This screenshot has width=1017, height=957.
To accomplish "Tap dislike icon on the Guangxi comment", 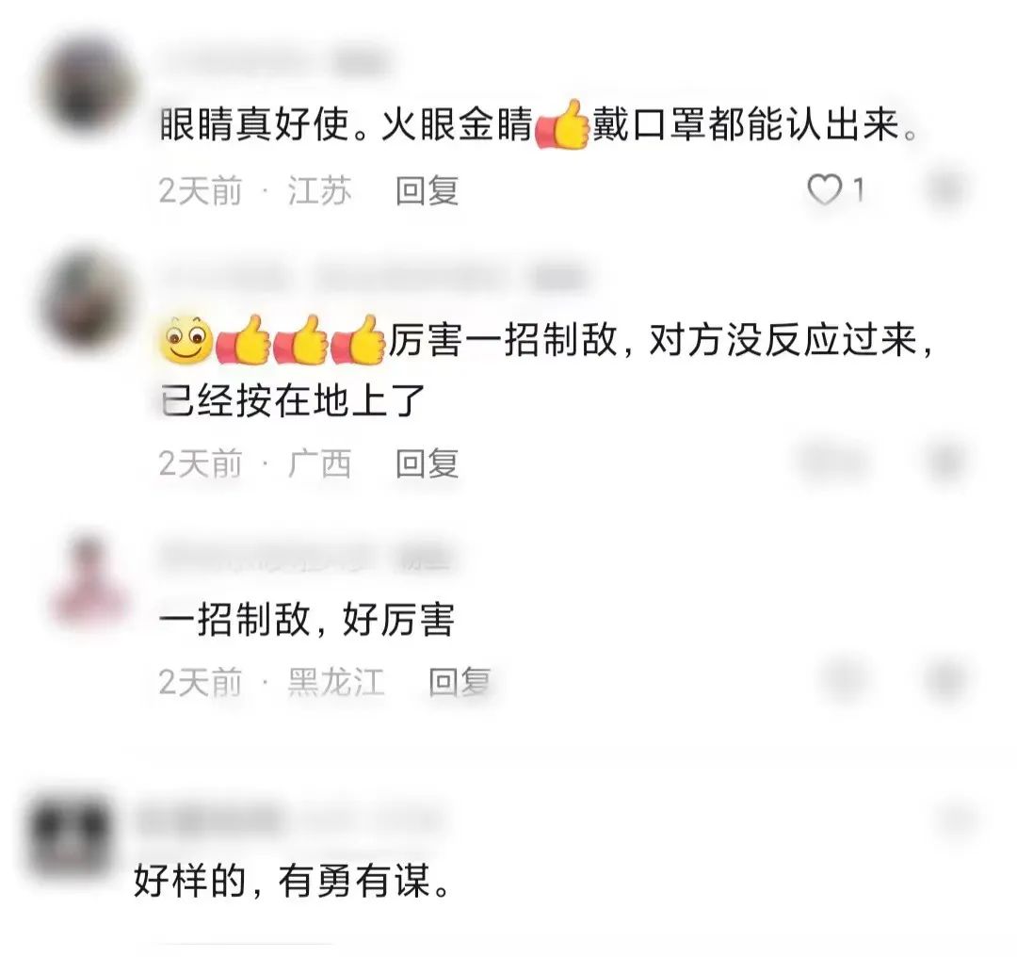I will coord(947,462).
